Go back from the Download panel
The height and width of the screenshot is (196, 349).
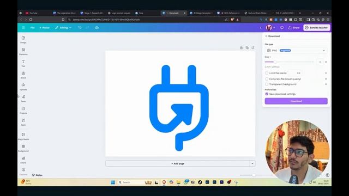266,36
